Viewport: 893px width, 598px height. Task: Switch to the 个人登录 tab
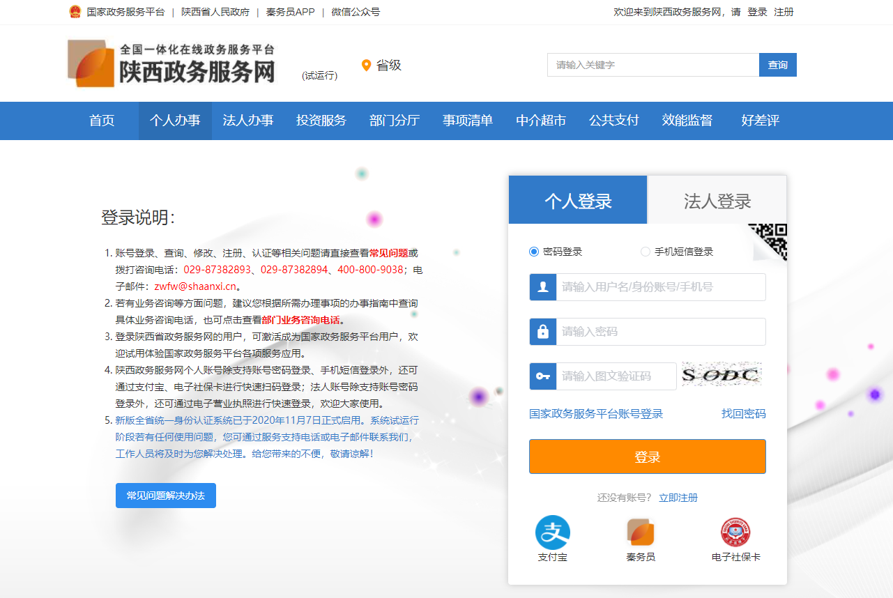click(578, 201)
